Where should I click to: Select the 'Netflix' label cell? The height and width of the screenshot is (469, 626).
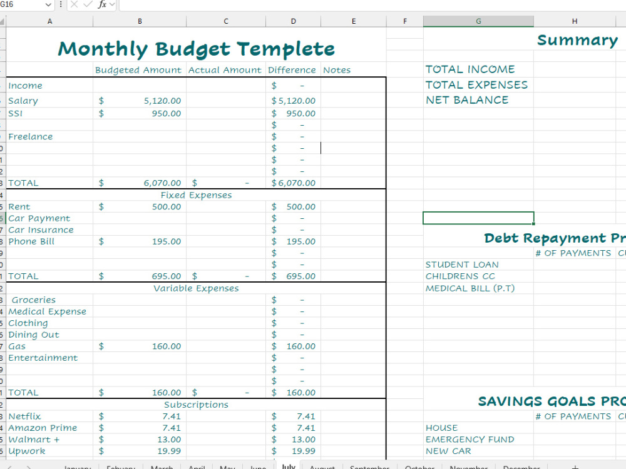[x=49, y=416]
